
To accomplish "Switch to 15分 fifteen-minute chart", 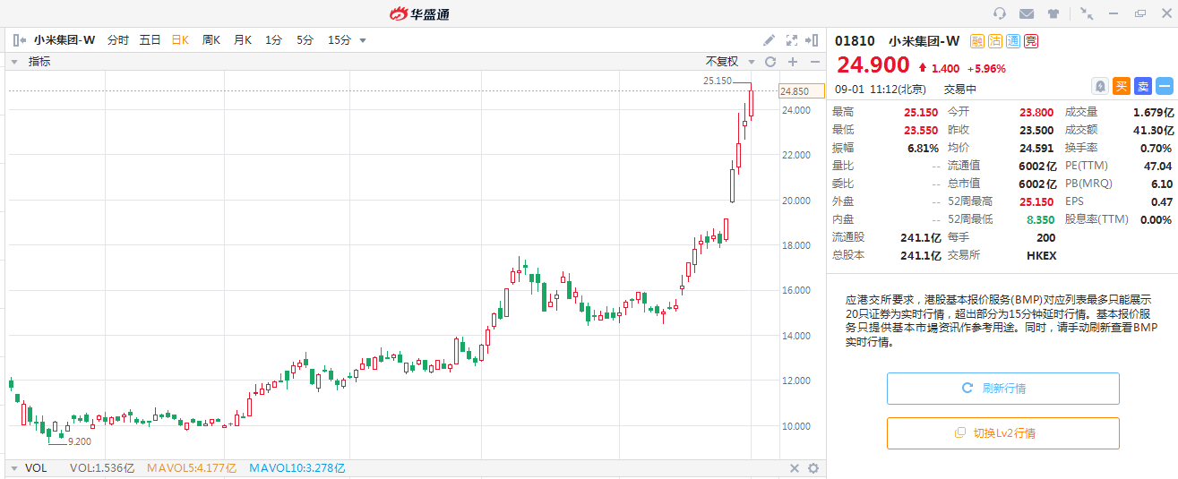I will [340, 39].
